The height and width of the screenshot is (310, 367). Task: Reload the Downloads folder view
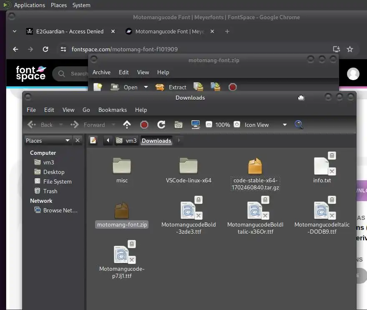click(x=161, y=125)
